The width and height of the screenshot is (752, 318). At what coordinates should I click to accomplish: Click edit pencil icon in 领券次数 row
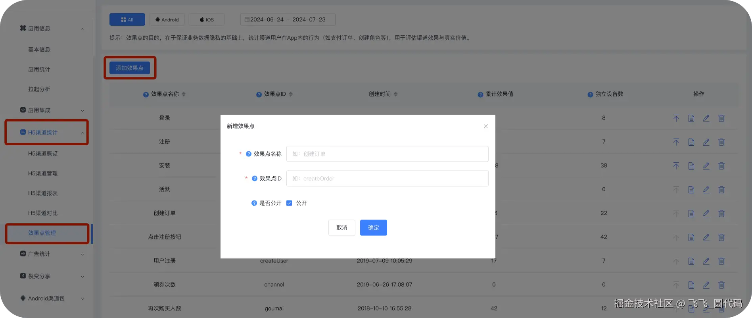coord(706,285)
